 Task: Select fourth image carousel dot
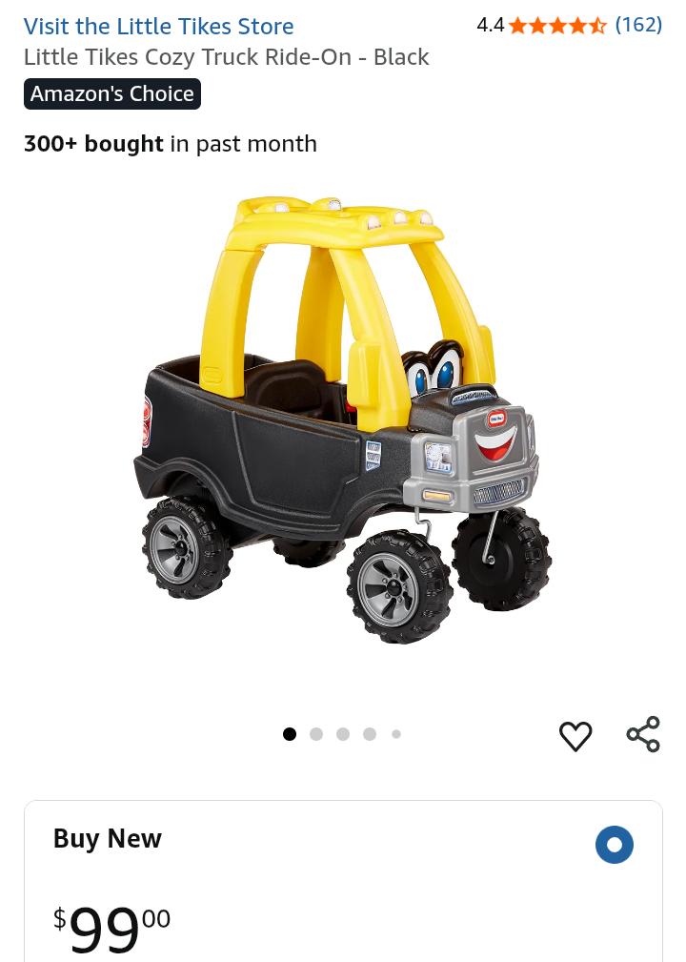pos(370,734)
